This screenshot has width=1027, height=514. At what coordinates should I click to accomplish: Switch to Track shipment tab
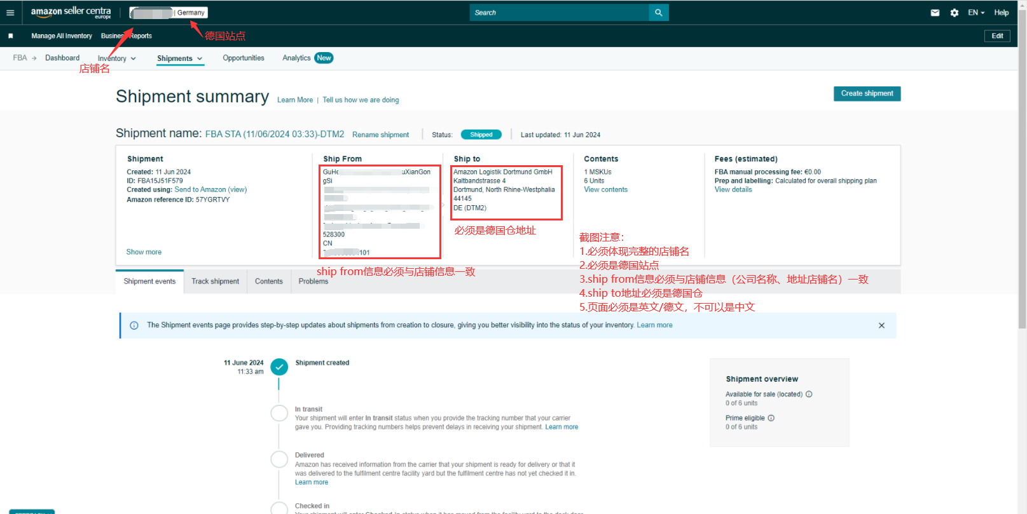215,281
